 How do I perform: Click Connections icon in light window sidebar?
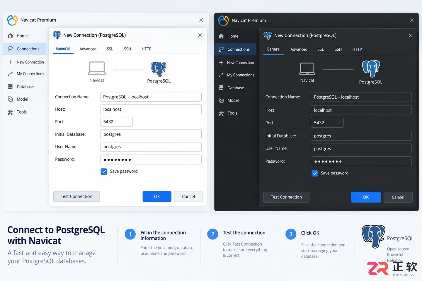pos(10,49)
